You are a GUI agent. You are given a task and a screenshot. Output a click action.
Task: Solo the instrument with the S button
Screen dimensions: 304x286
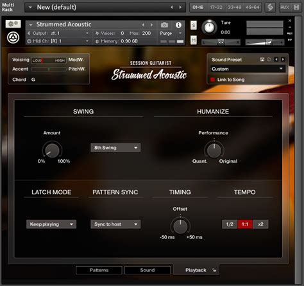(194, 25)
